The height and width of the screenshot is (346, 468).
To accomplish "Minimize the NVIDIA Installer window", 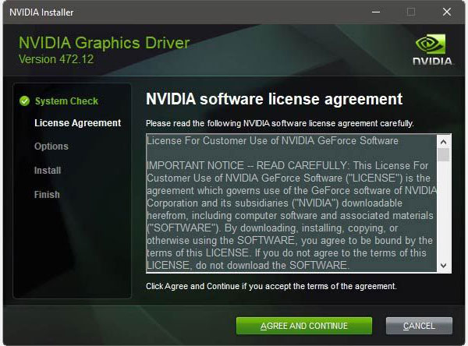I will click(x=376, y=12).
